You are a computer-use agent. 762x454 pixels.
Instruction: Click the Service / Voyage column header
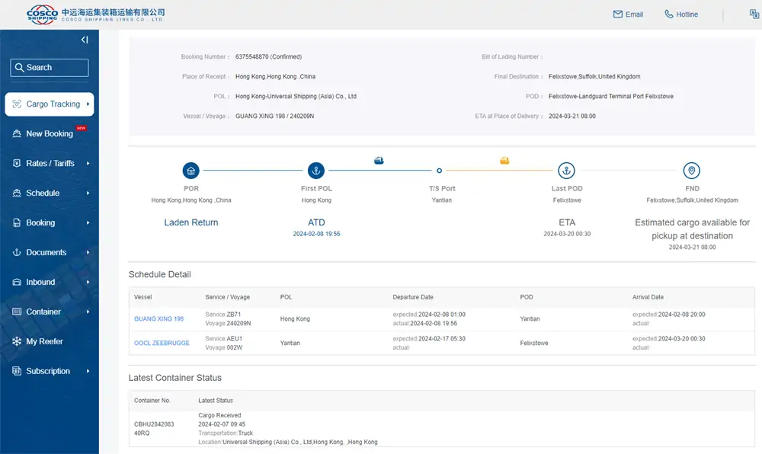click(227, 297)
